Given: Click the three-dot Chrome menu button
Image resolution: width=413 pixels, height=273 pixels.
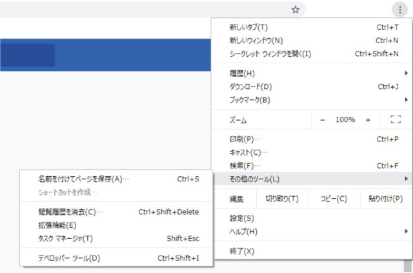Looking at the screenshot, I should click(400, 10).
